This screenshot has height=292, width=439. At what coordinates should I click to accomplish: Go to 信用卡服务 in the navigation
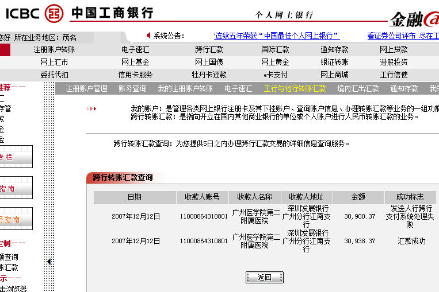point(135,75)
